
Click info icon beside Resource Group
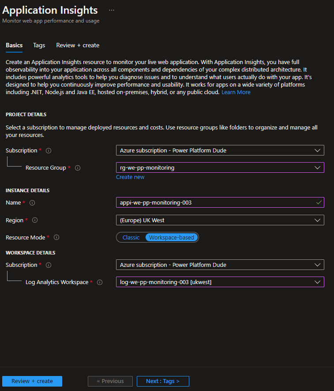click(78, 168)
